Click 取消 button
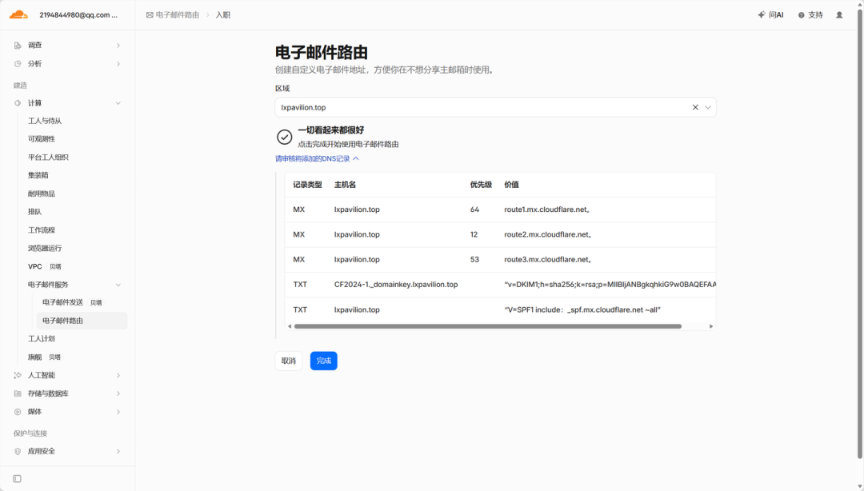 click(289, 361)
